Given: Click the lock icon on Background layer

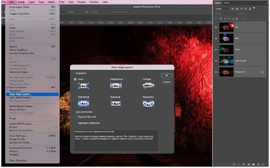Looking at the screenshot, I should click(262, 72).
